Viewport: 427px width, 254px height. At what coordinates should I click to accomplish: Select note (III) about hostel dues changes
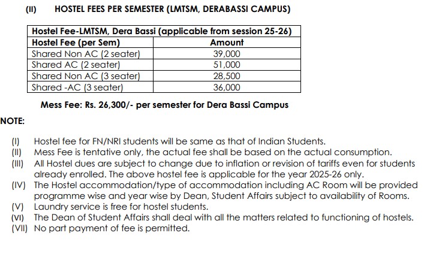(x=224, y=164)
